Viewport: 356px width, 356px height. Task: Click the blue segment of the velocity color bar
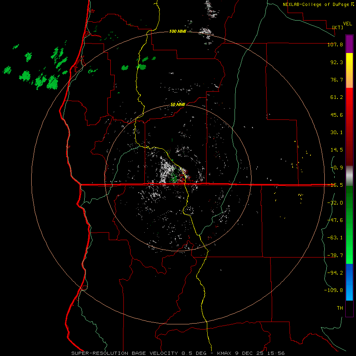tap(349, 282)
